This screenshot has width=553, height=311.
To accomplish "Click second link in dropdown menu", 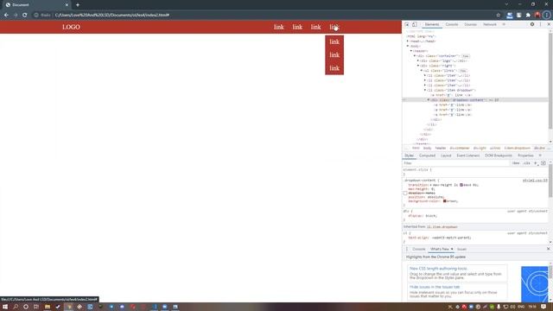I will 334,55.
